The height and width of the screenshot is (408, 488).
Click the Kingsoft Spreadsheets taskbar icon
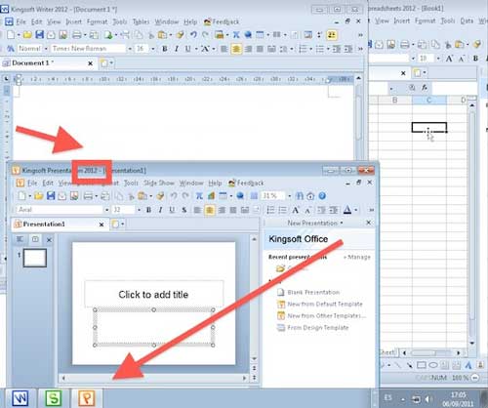pyautogui.click(x=54, y=397)
